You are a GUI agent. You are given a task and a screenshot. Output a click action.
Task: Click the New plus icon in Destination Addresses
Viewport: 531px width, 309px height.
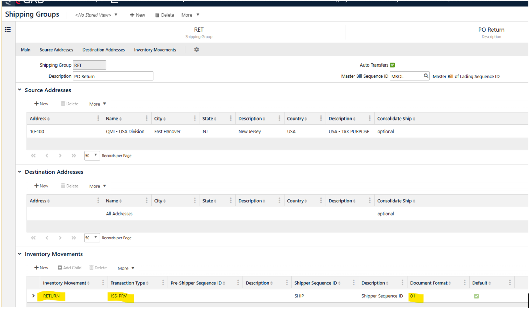pos(36,186)
